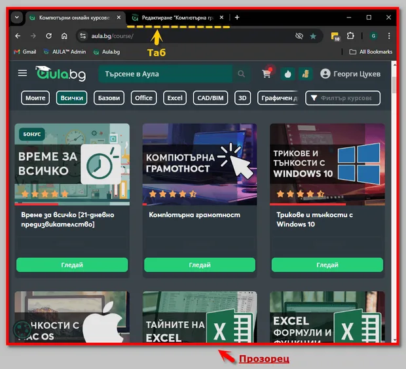Open the Gmail bookmark
This screenshot has width=406, height=369.
[25, 52]
